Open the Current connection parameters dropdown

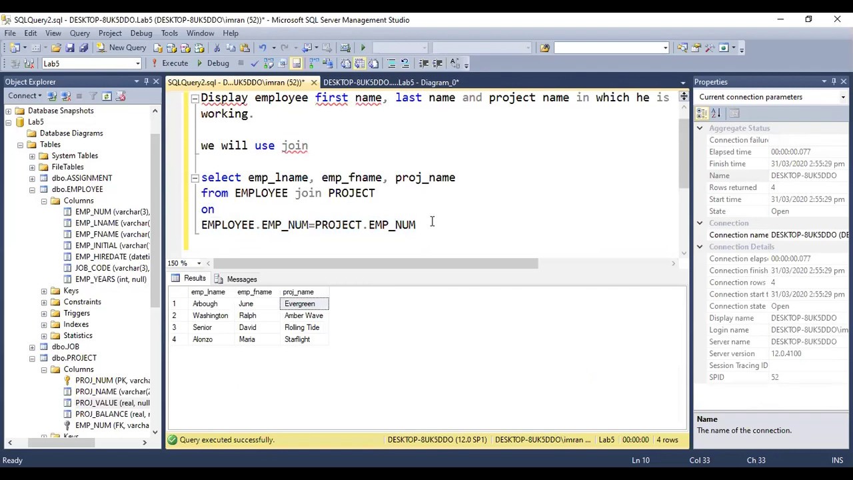tap(843, 97)
